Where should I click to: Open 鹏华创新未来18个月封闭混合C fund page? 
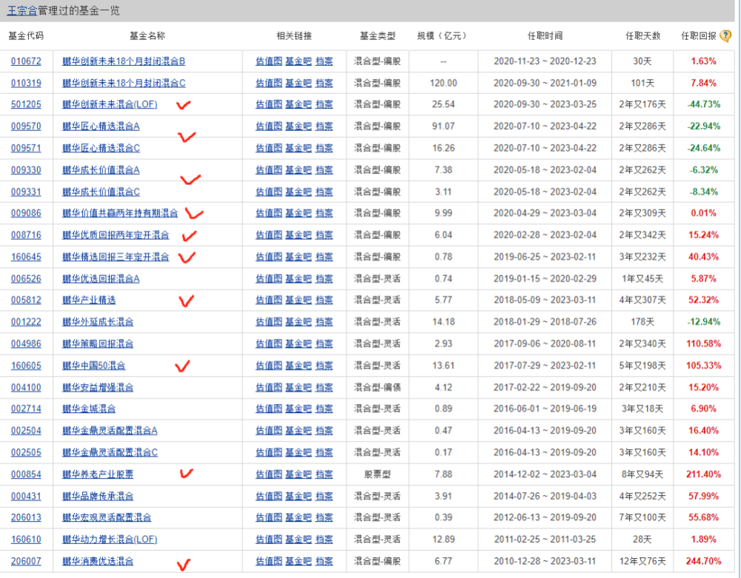pyautogui.click(x=124, y=83)
